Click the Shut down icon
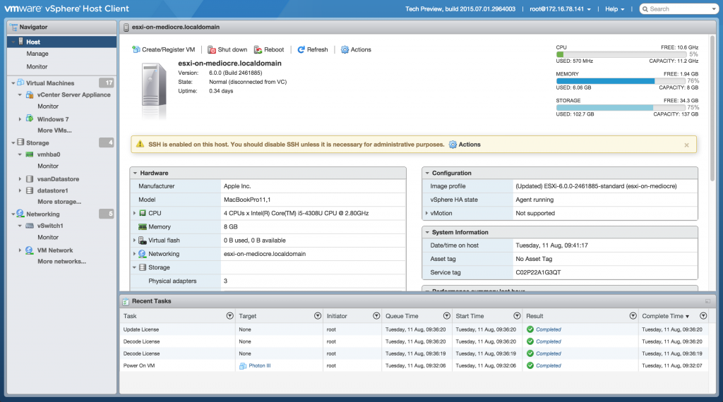Screen dimensions: 723x402 (x=212, y=49)
